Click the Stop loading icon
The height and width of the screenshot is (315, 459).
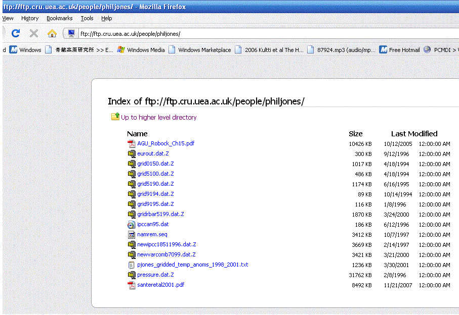pos(34,34)
